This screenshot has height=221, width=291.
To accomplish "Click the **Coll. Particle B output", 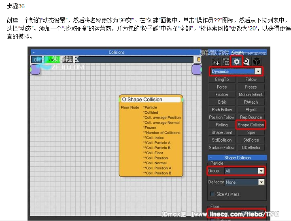I will pos(157,148).
